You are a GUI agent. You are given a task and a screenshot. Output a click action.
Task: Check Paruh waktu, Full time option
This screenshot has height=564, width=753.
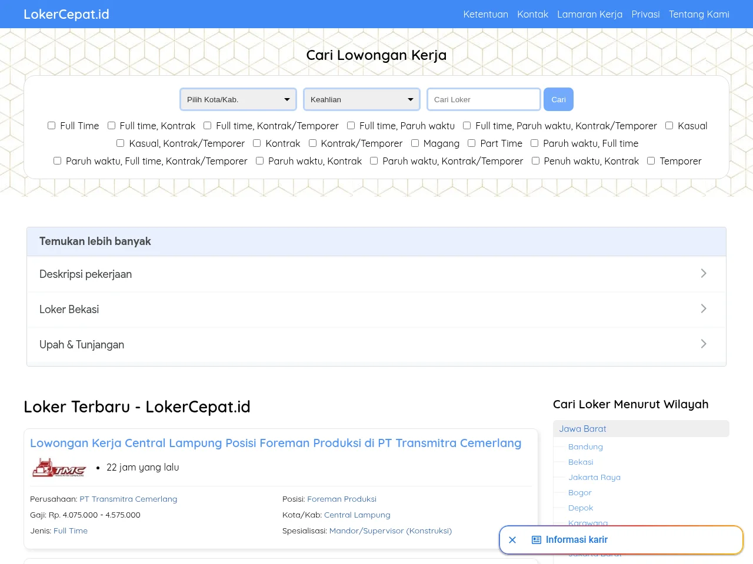click(x=534, y=143)
